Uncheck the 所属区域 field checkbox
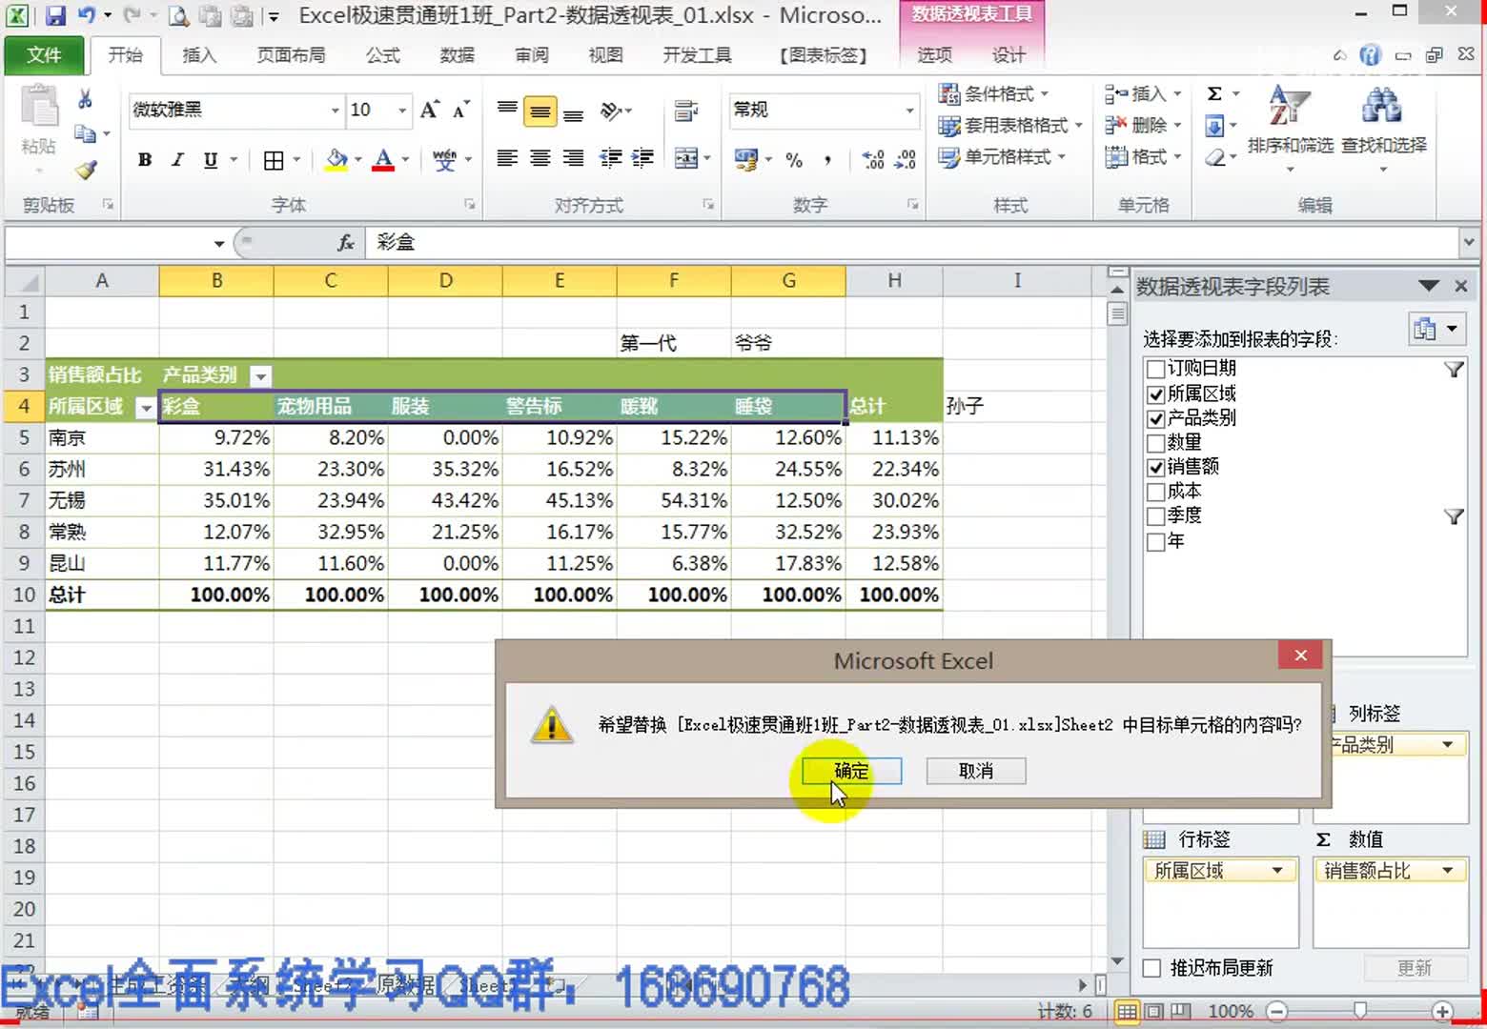Screen dimensions: 1487x1029 pos(1156,393)
